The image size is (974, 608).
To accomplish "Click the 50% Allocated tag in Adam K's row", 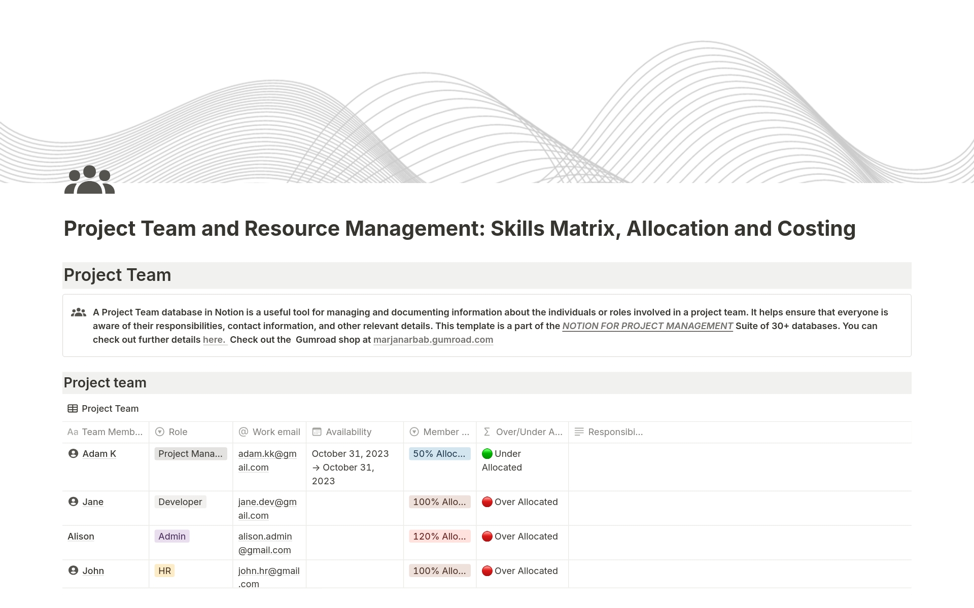I will [x=439, y=453].
